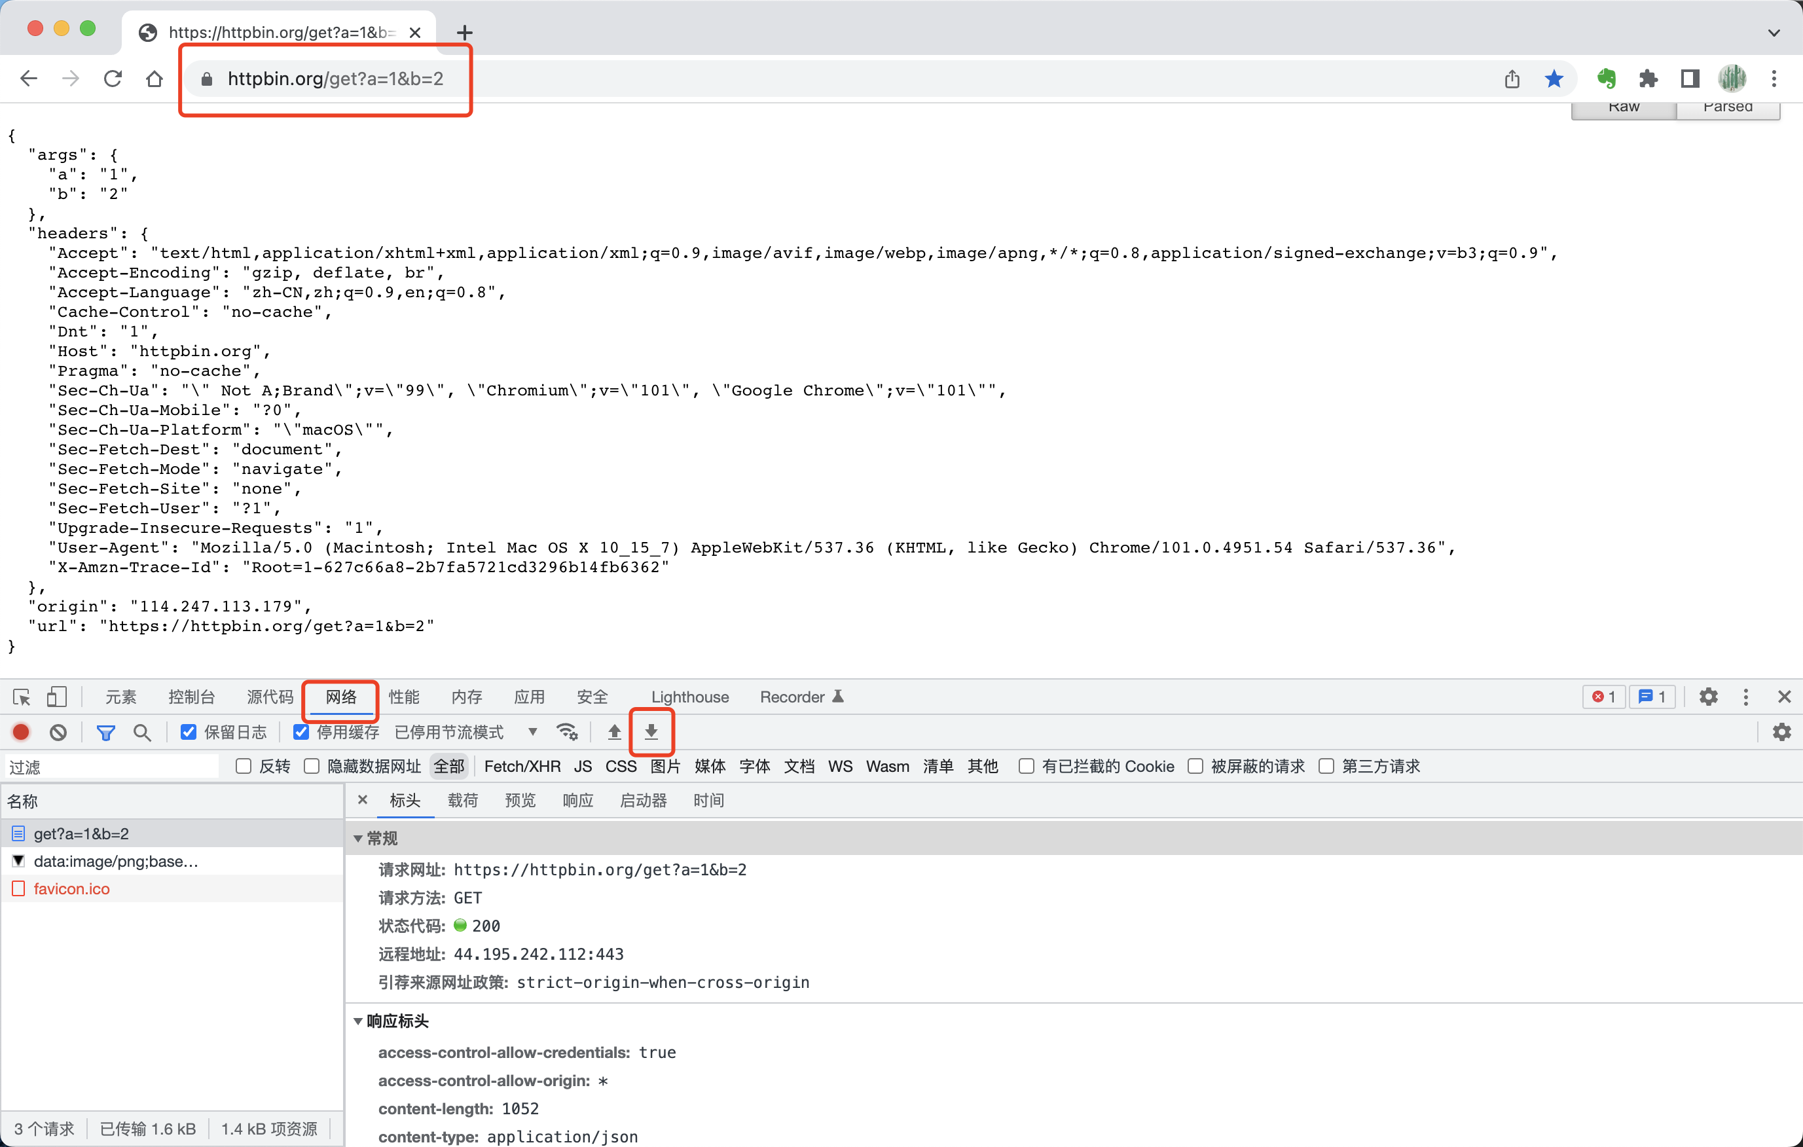
Task: Switch to the 源代码 panel tab
Action: [270, 697]
